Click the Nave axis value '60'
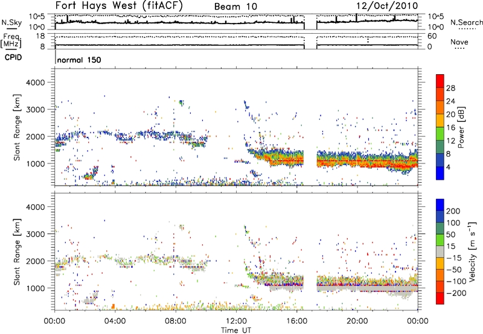Image resolution: width=483 pixels, height=334 pixels. 432,36
